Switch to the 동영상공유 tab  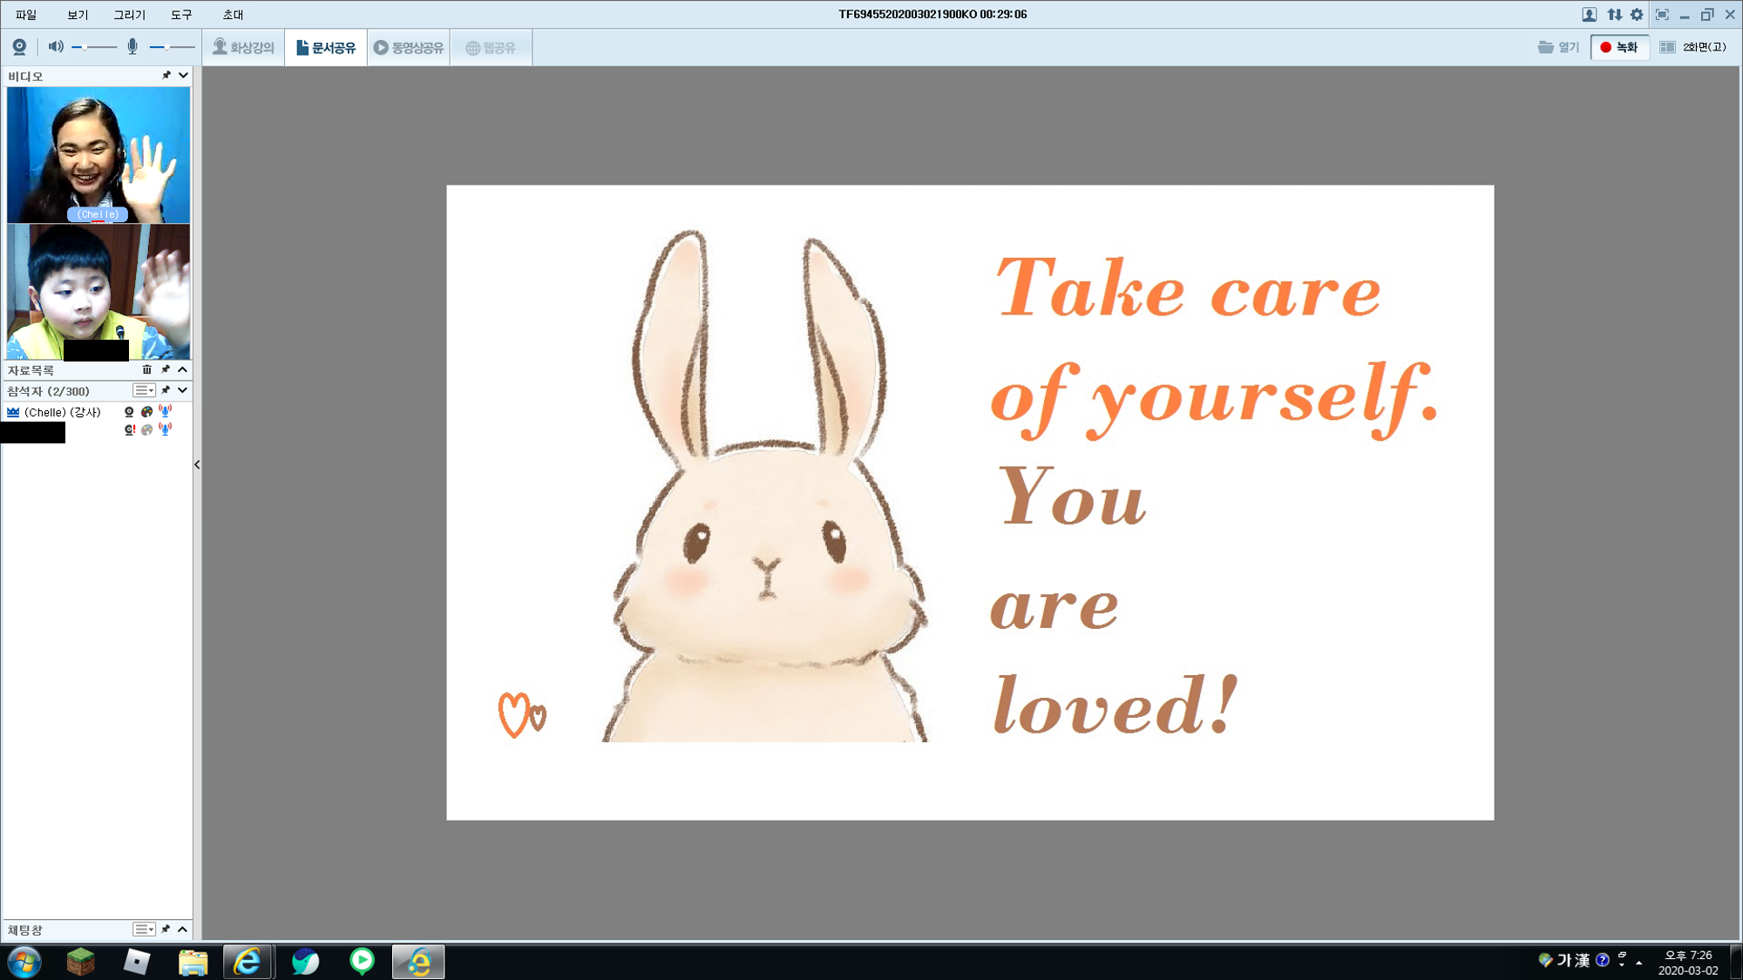409,48
